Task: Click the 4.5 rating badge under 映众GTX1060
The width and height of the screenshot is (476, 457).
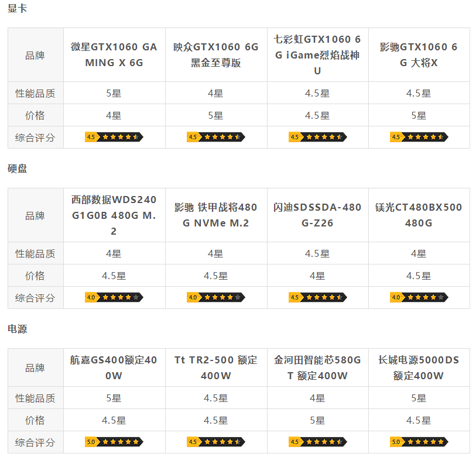Action: [x=216, y=137]
